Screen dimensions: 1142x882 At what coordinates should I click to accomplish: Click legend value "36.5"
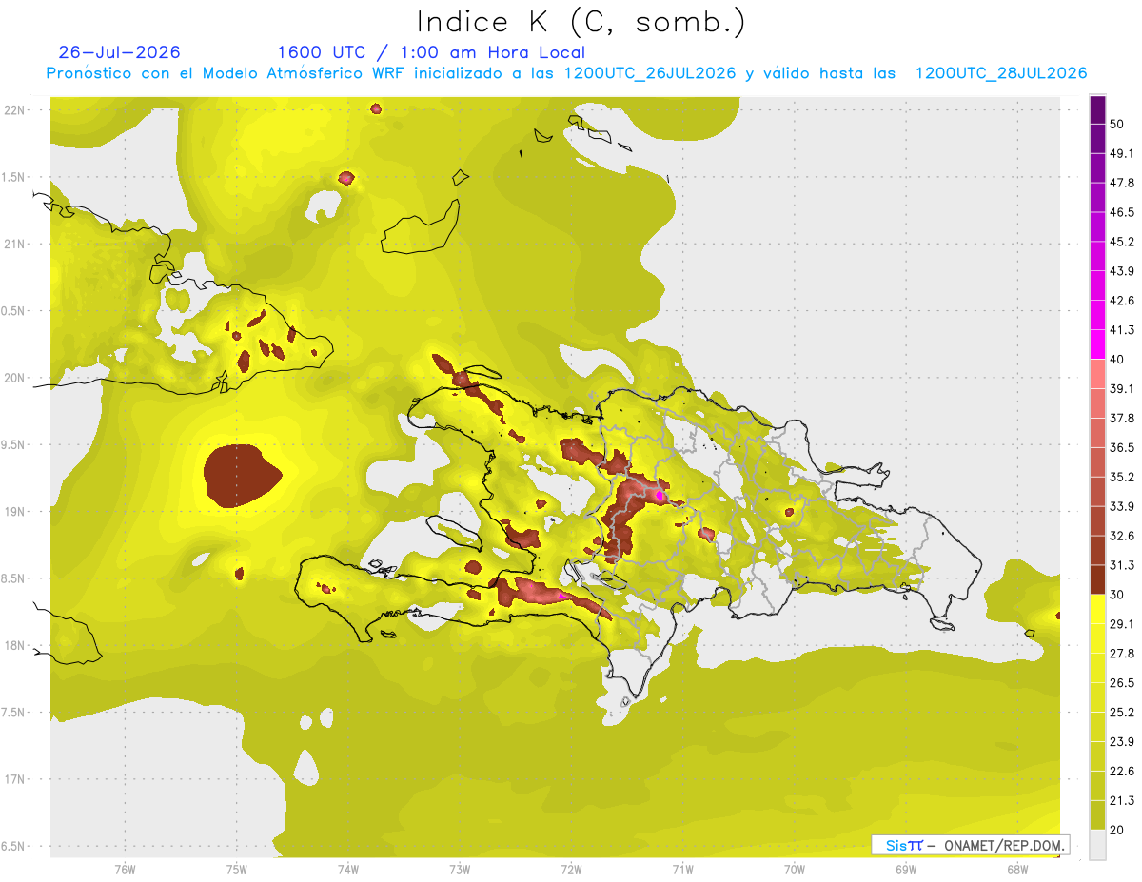1122,448
